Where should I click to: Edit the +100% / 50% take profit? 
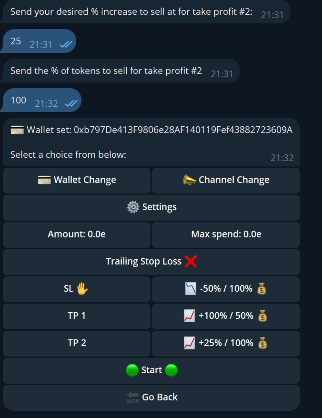[x=226, y=316]
